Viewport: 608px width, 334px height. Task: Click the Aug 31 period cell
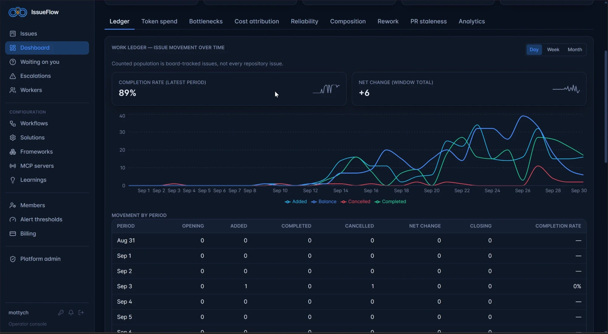point(126,240)
